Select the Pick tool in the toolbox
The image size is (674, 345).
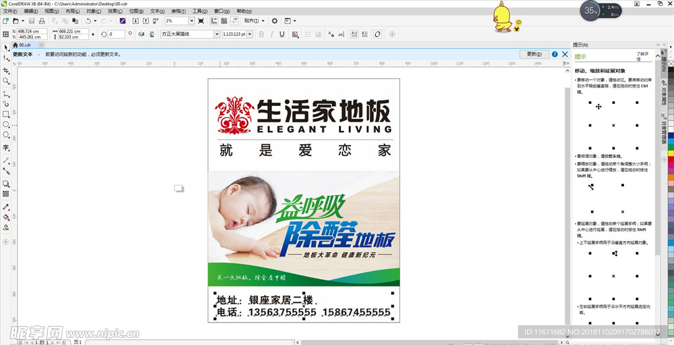pyautogui.click(x=5, y=47)
